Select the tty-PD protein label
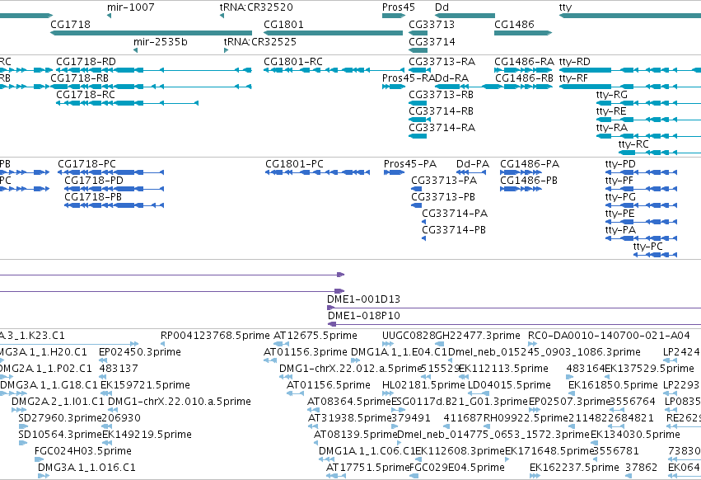The image size is (701, 480). click(620, 164)
